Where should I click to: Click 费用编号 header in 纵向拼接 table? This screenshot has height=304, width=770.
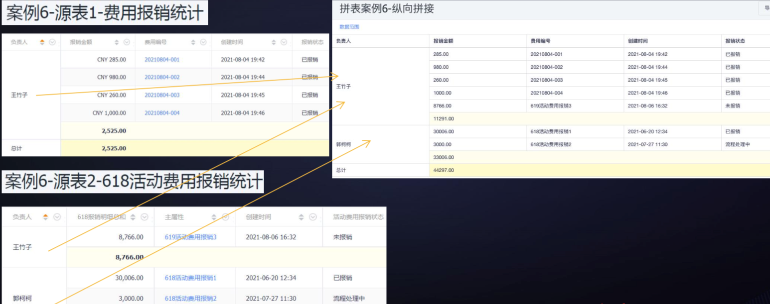pyautogui.click(x=540, y=41)
